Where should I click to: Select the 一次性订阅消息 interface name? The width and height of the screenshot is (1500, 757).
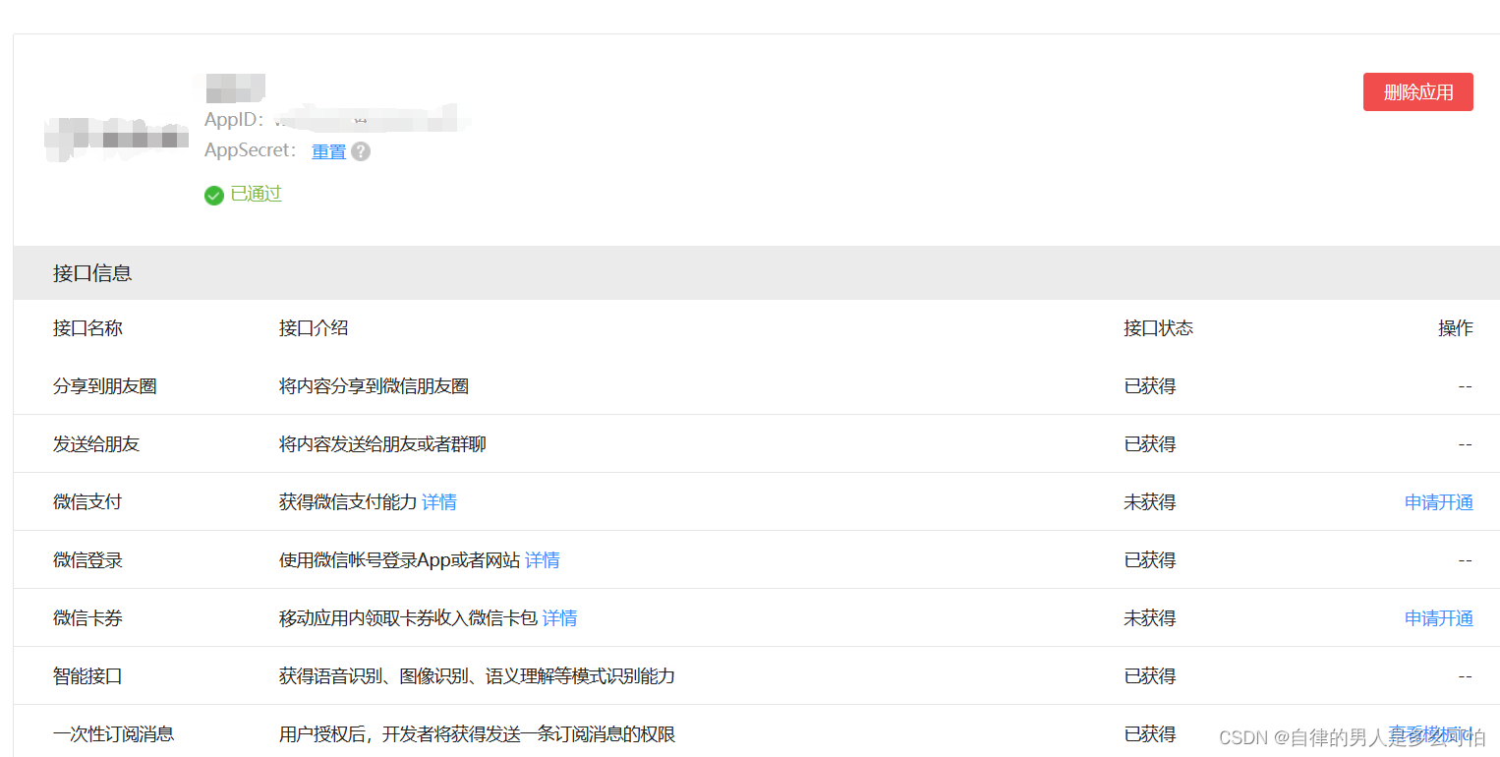pyautogui.click(x=114, y=734)
